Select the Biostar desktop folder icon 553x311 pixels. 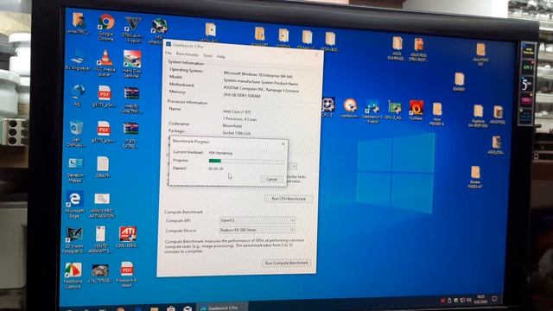(475, 177)
